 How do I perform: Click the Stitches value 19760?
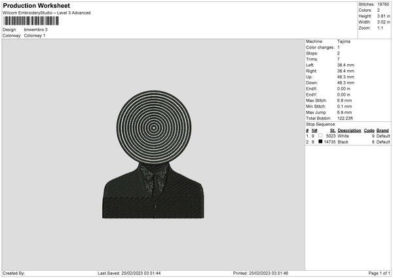coord(383,5)
